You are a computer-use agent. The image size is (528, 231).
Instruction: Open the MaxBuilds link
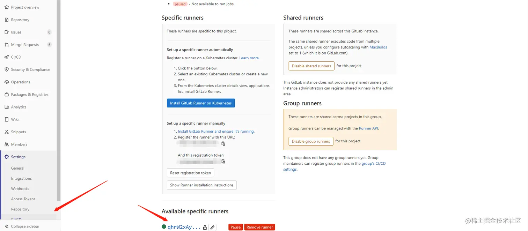378,47
